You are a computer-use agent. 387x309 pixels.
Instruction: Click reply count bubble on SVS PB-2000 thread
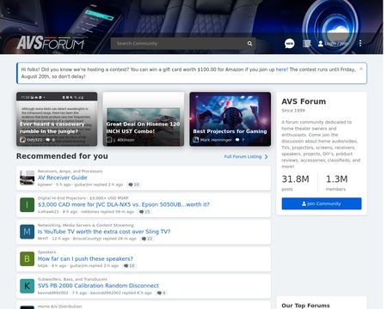pyautogui.click(x=162, y=293)
